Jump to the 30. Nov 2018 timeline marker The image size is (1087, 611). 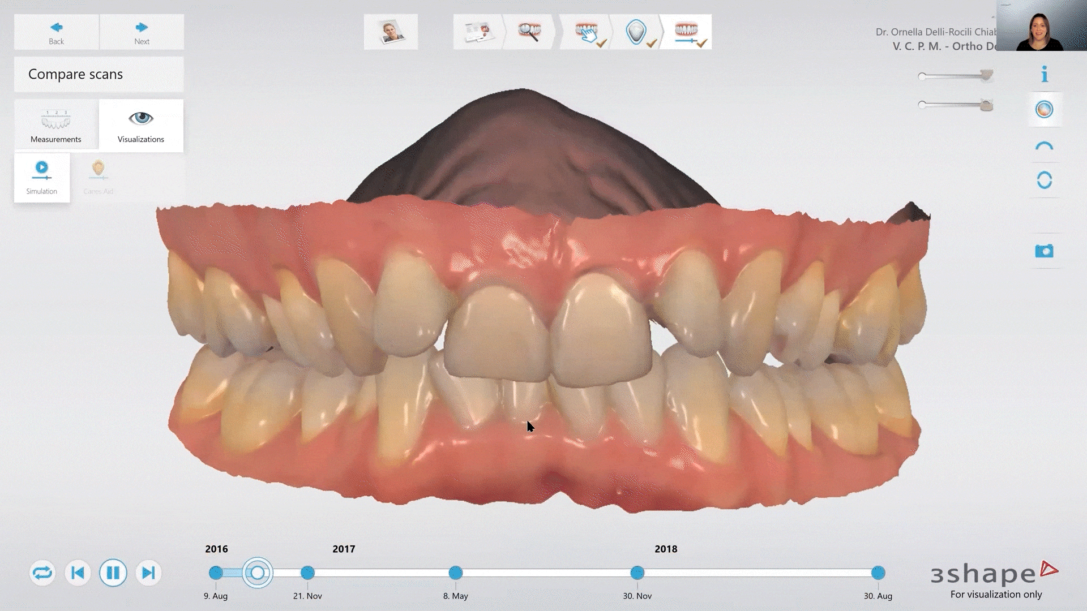coord(637,573)
